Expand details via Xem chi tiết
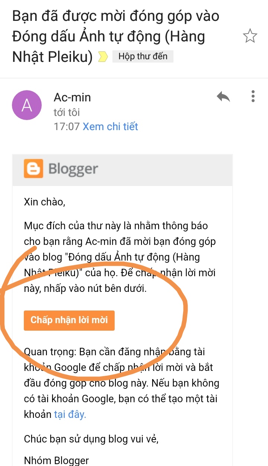Viewport: 268px width, 466px height. click(110, 126)
